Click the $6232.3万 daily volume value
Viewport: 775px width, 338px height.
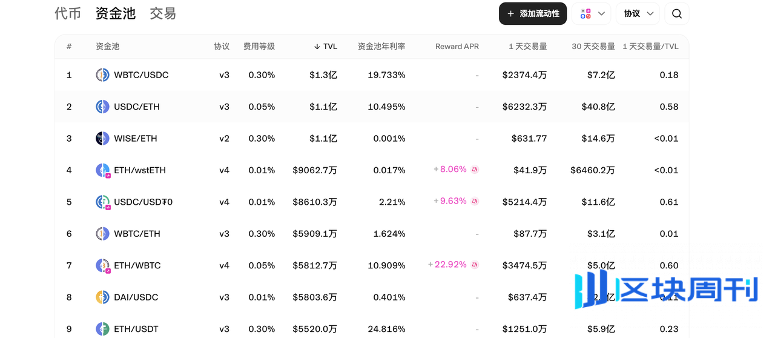524,107
